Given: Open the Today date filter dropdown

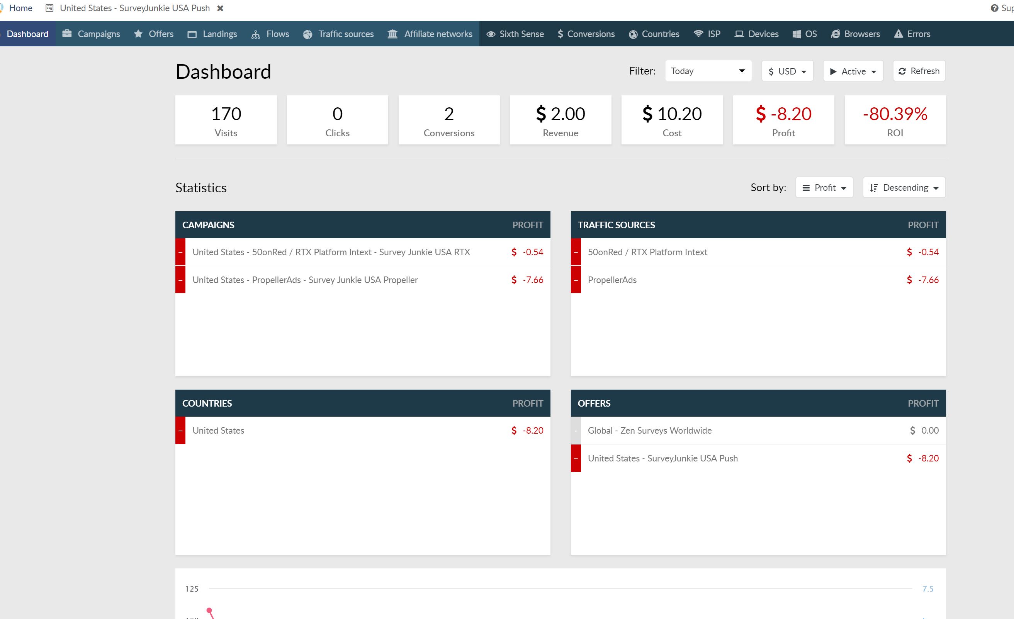Looking at the screenshot, I should coord(708,71).
